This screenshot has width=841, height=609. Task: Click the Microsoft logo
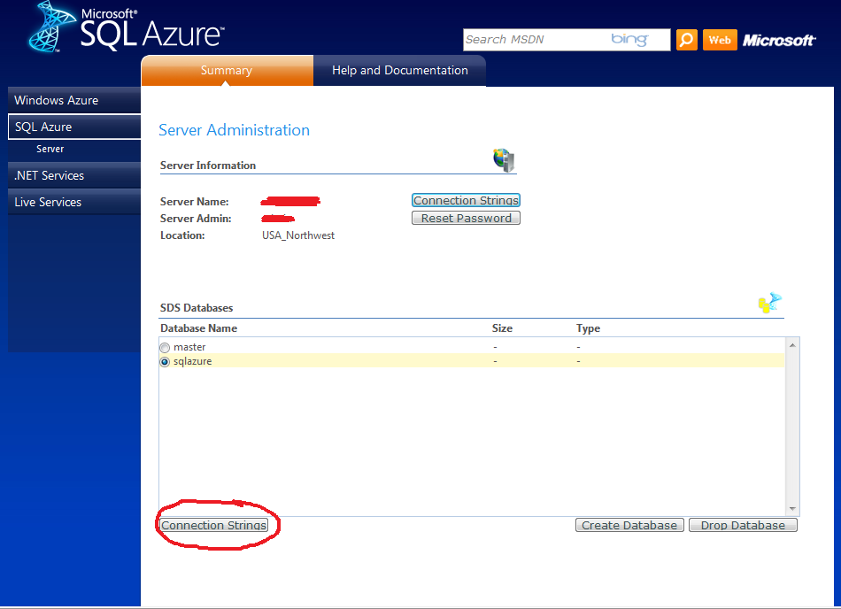tap(779, 40)
